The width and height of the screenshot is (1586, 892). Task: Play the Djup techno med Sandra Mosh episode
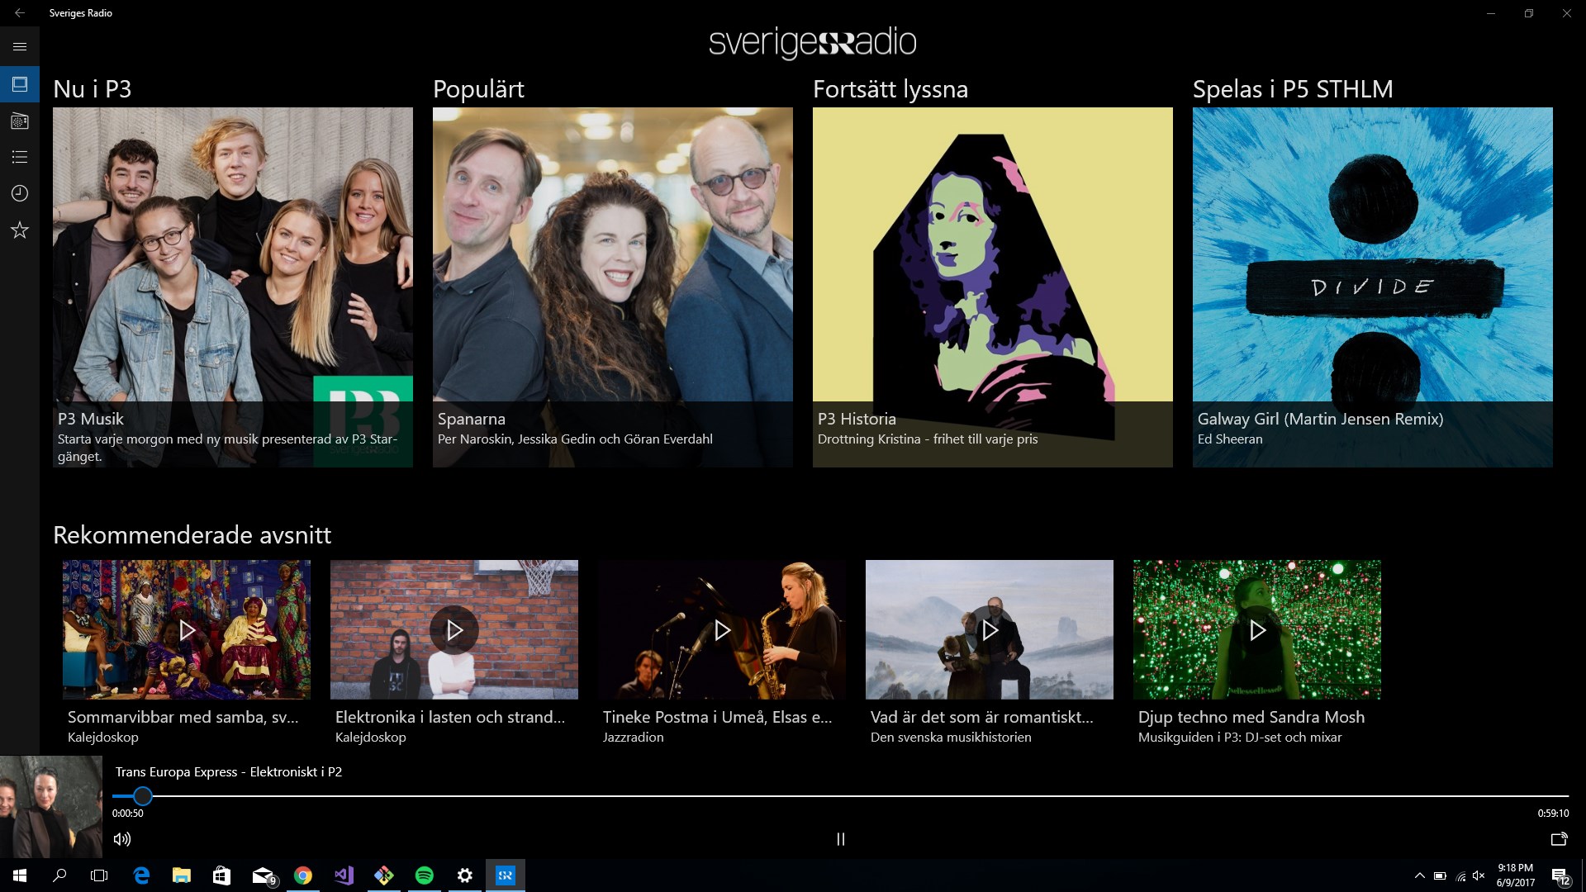pyautogui.click(x=1257, y=630)
